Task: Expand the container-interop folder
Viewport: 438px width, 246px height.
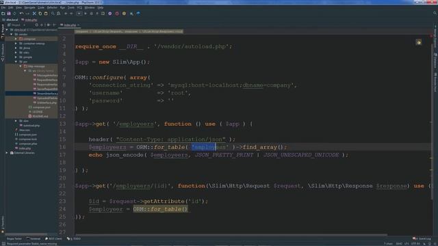Action: tap(16, 44)
